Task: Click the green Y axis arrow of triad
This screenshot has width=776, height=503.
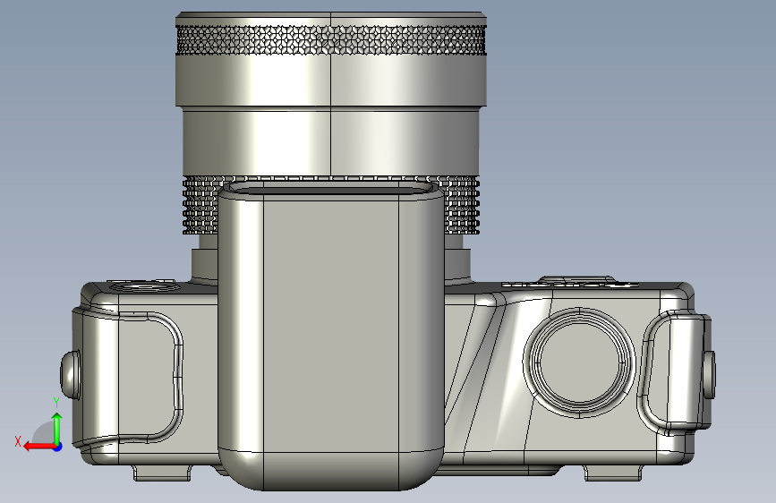Action: coord(57,429)
